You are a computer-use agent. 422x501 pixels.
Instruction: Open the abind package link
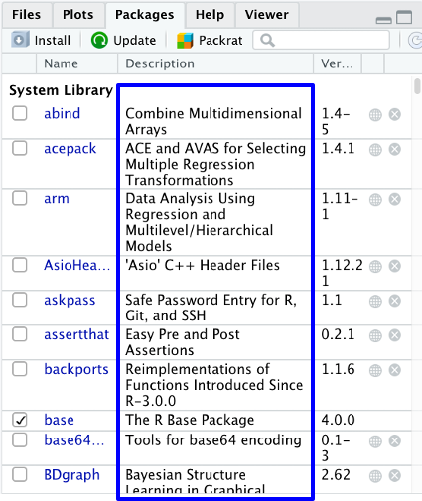click(x=63, y=113)
